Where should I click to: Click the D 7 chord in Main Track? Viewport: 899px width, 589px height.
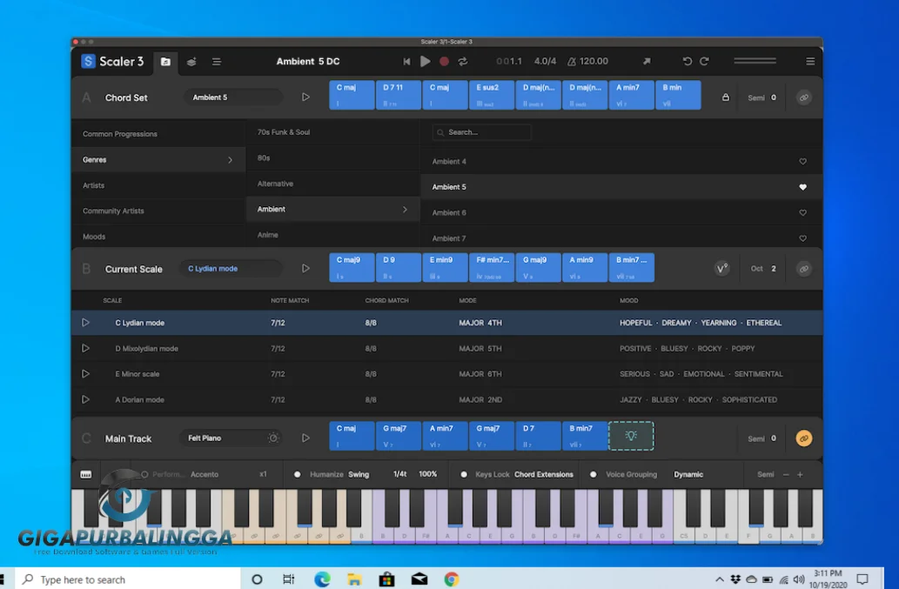pos(539,436)
